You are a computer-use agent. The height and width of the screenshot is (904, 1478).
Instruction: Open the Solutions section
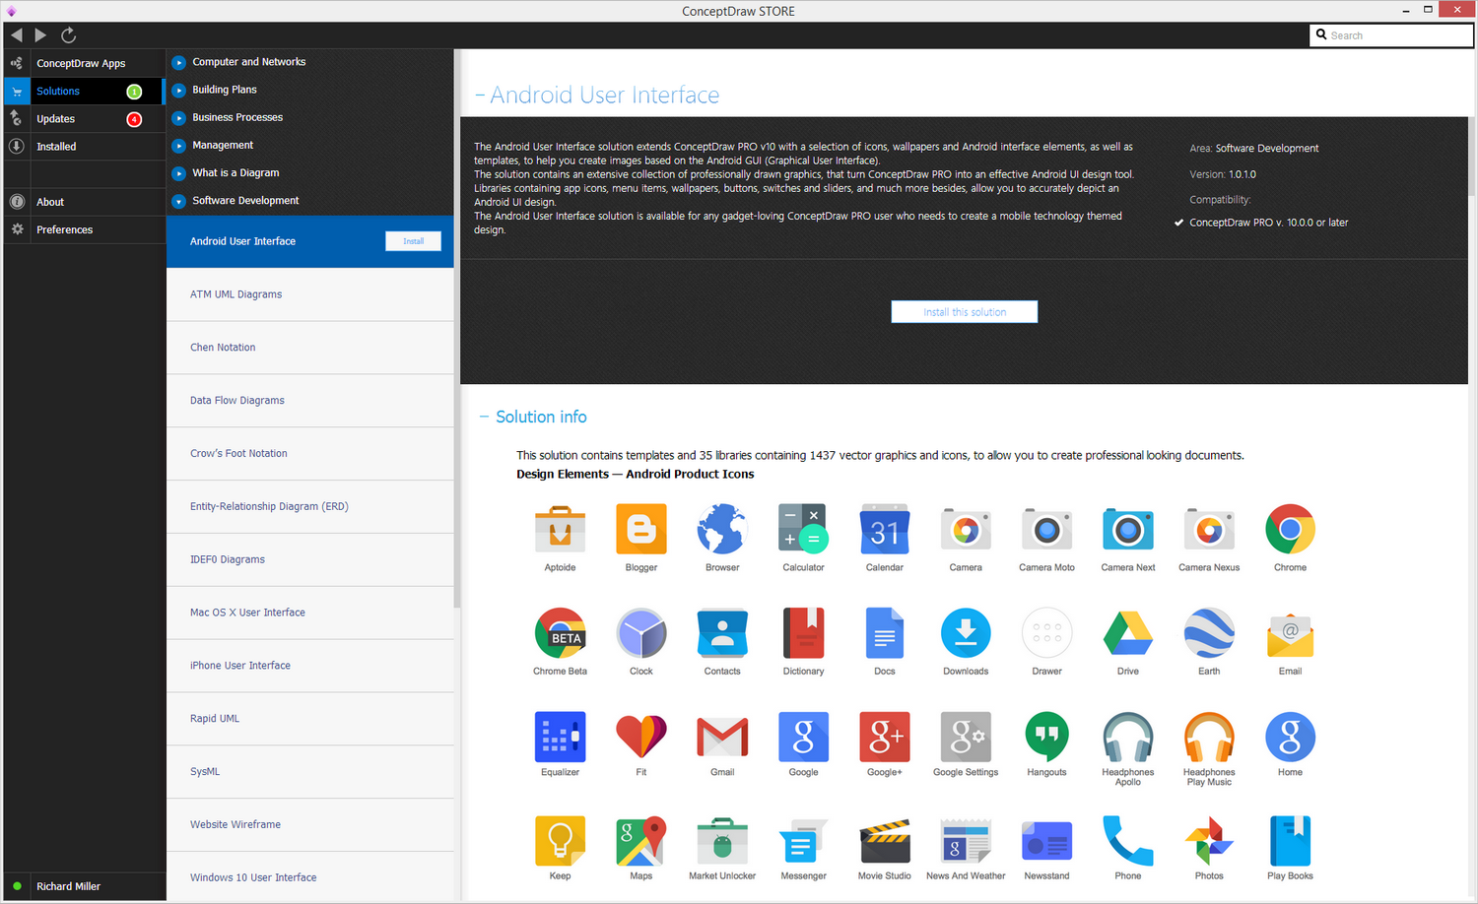tap(83, 91)
